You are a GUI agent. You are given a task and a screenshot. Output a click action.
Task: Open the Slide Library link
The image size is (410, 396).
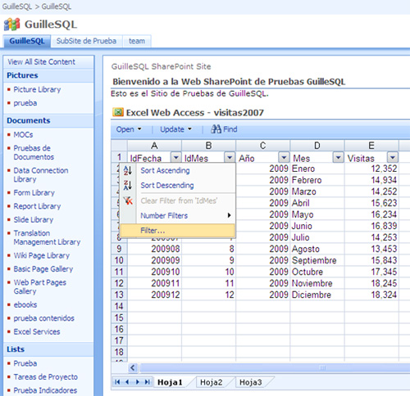point(34,219)
